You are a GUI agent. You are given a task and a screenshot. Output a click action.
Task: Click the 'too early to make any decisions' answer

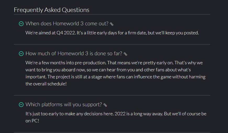pos(116,117)
